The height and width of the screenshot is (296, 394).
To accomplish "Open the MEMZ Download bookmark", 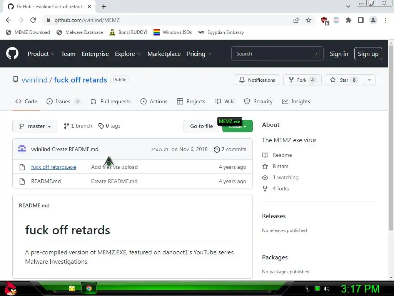I will [x=28, y=32].
